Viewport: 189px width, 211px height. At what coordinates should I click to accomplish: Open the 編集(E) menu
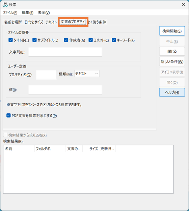coord(27,13)
